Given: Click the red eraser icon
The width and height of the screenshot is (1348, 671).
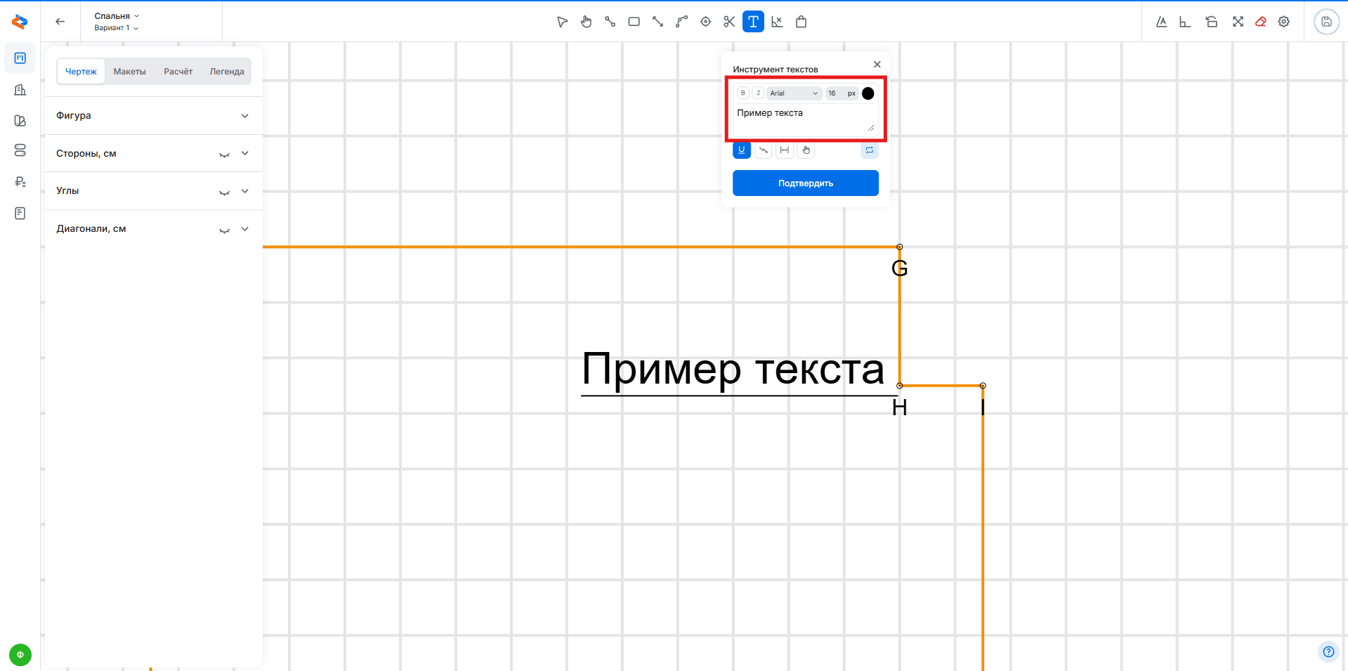Looking at the screenshot, I should click(x=1261, y=22).
